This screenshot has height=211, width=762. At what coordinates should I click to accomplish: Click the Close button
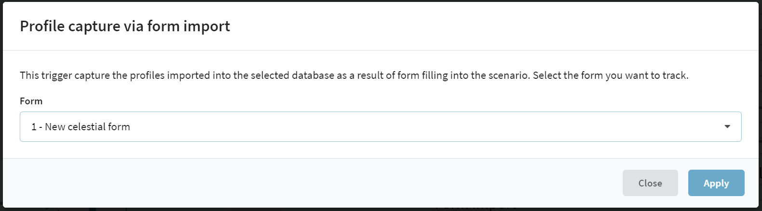click(x=650, y=183)
